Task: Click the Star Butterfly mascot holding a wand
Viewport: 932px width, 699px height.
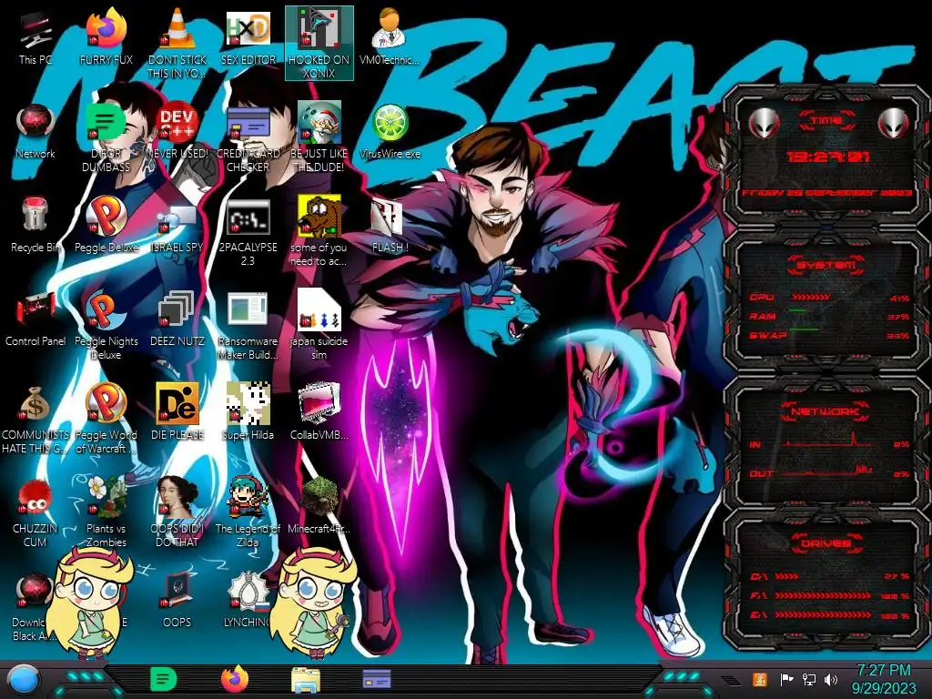Action: [313, 603]
